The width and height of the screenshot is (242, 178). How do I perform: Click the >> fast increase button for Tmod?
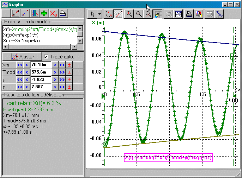(62, 72)
